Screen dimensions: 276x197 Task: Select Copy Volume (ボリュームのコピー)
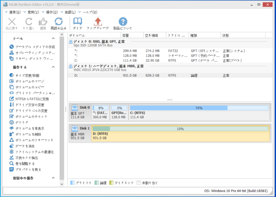(27, 87)
